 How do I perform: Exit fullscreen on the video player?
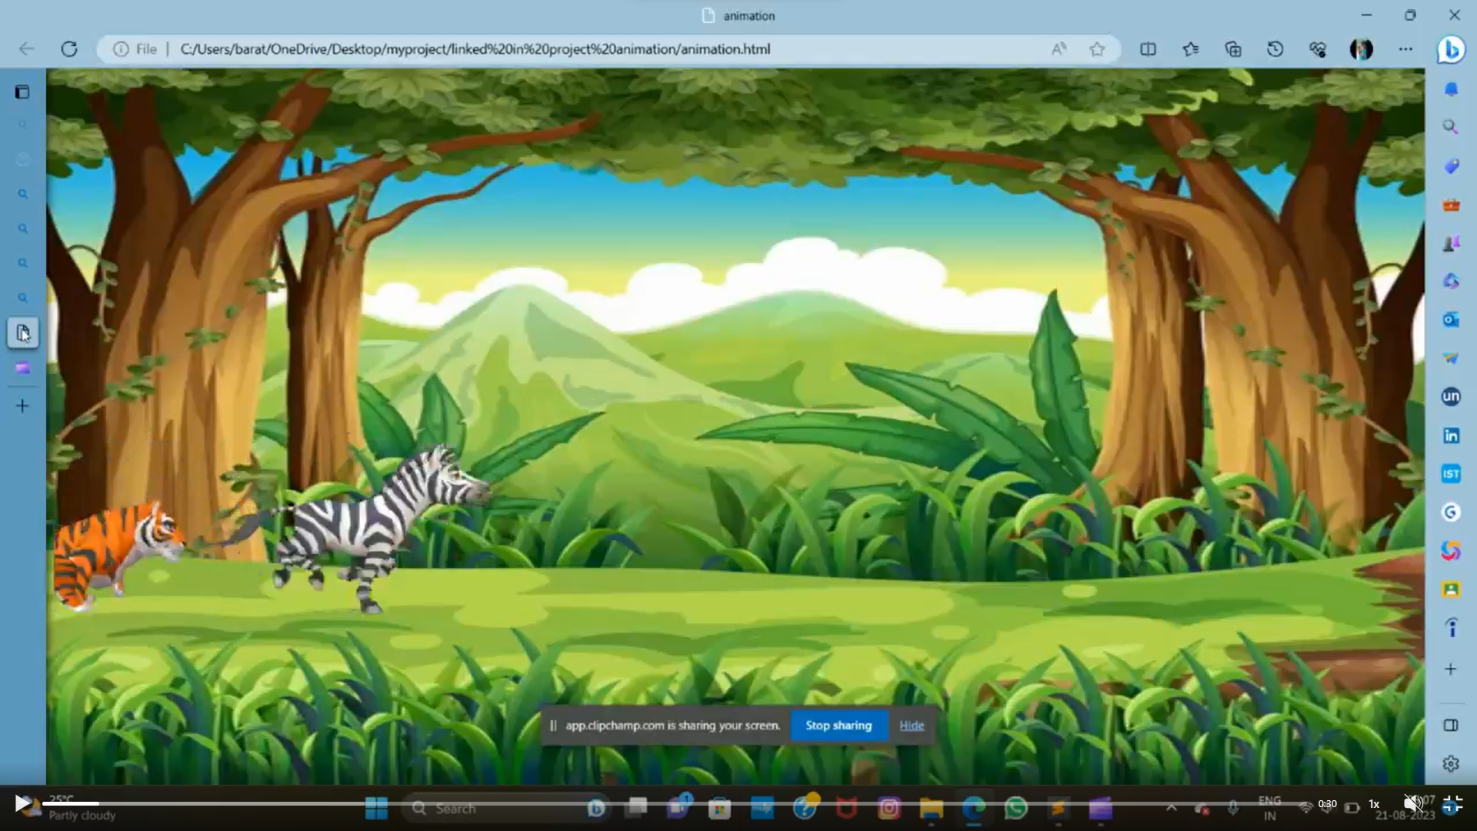(1452, 804)
